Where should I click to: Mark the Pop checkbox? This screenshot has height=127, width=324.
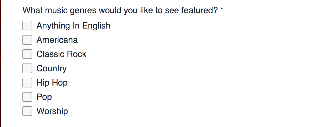pyautogui.click(x=27, y=97)
